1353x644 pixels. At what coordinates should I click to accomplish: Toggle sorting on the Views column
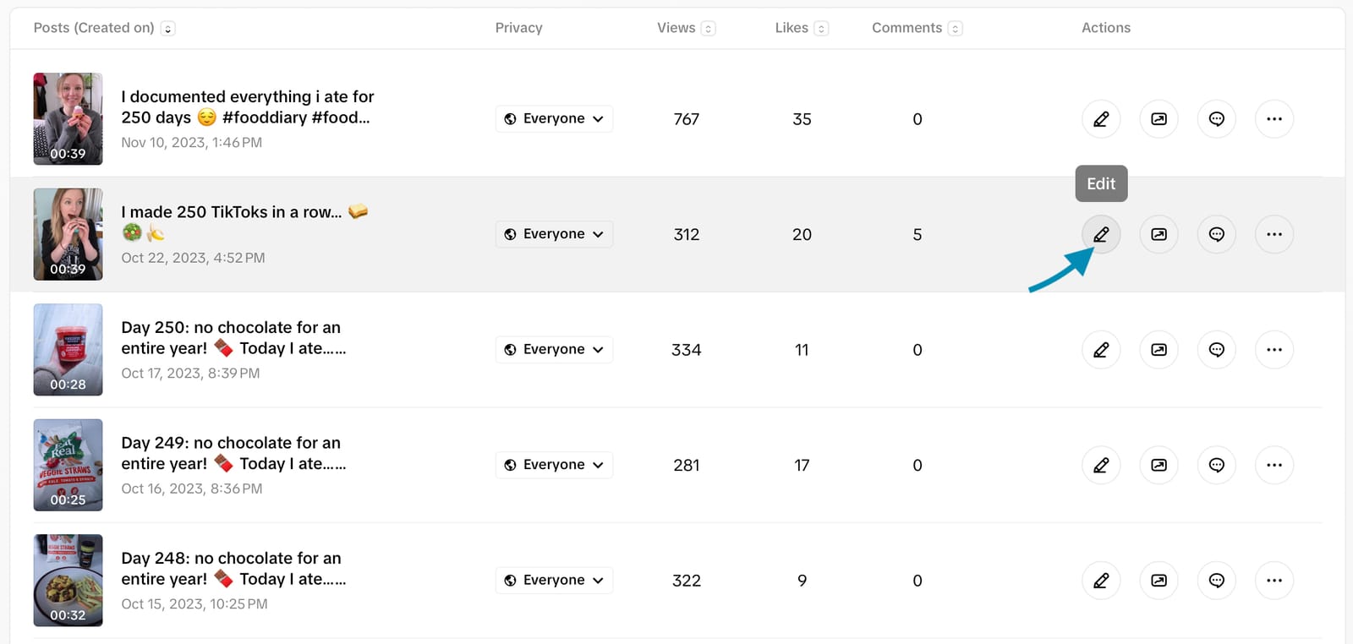click(x=708, y=28)
